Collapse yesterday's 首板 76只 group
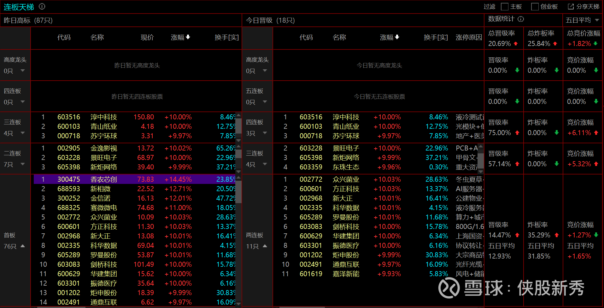Image resolution: width=604 pixels, height=308 pixels. 23,246
